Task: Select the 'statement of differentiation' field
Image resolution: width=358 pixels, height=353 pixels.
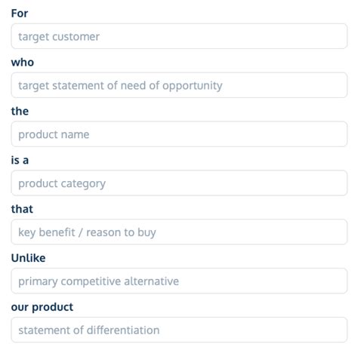Action: click(x=179, y=330)
